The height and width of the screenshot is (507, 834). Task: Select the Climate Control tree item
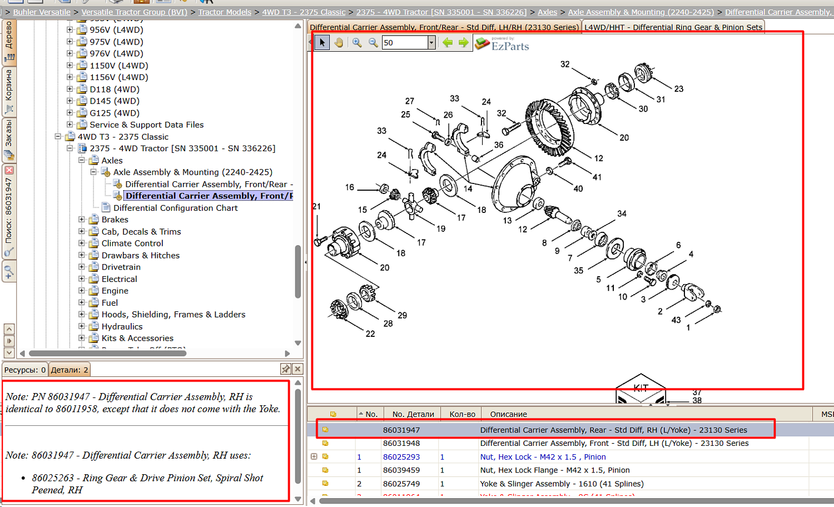click(132, 243)
